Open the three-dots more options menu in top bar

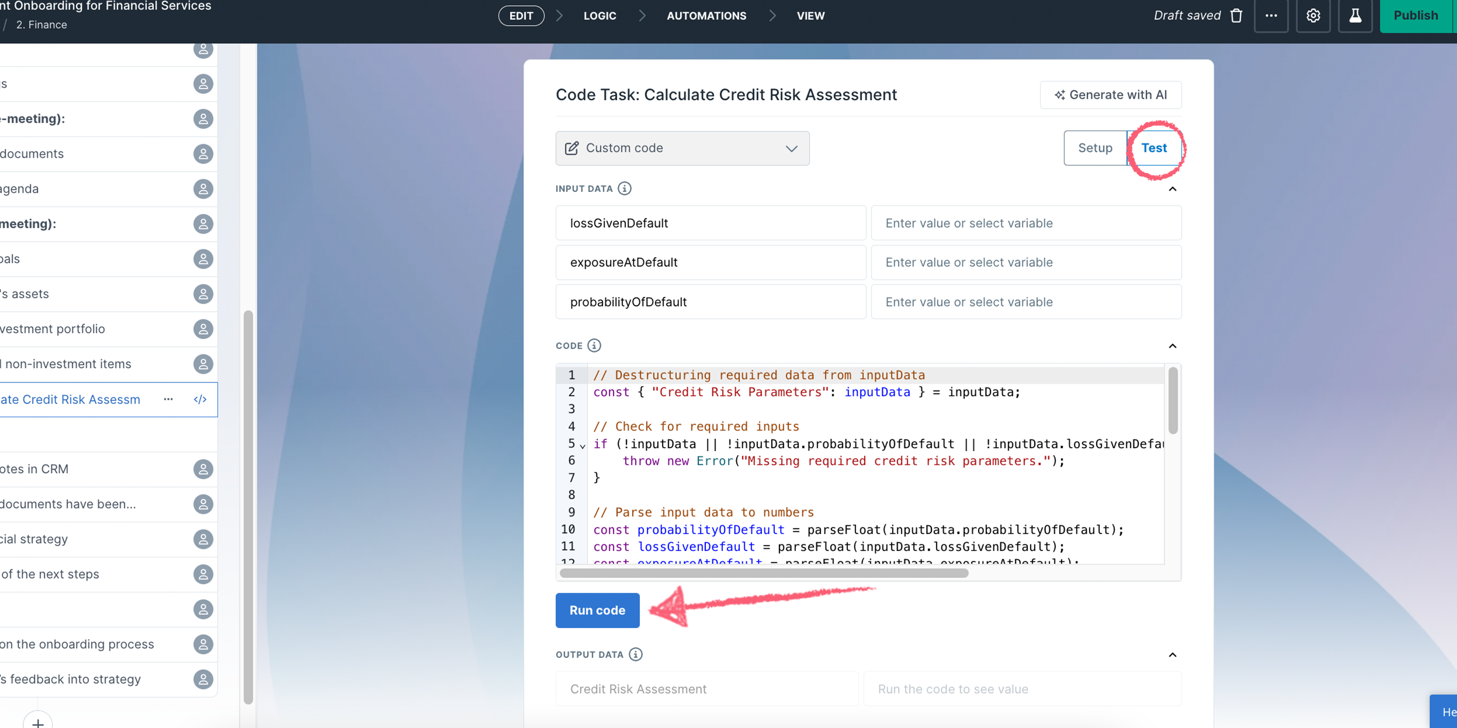coord(1271,15)
